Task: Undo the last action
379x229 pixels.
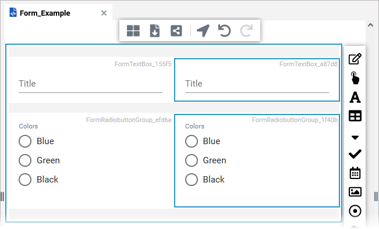Action: pyautogui.click(x=224, y=31)
